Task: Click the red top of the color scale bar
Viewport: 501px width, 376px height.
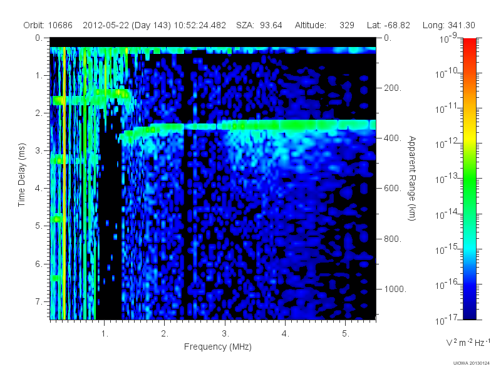Action: tap(469, 43)
